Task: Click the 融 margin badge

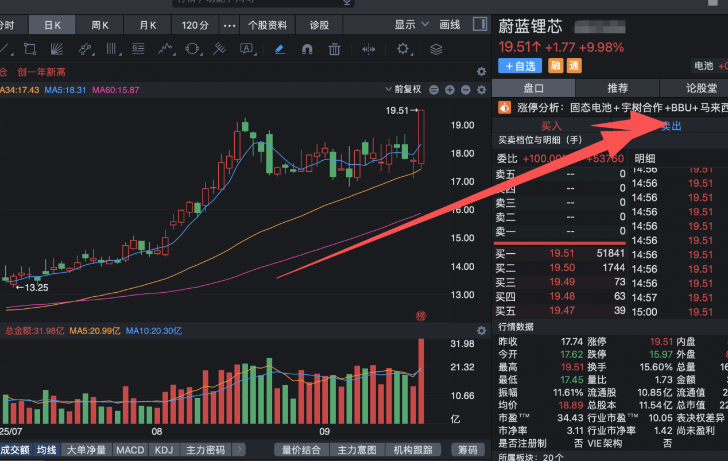Action: point(556,65)
